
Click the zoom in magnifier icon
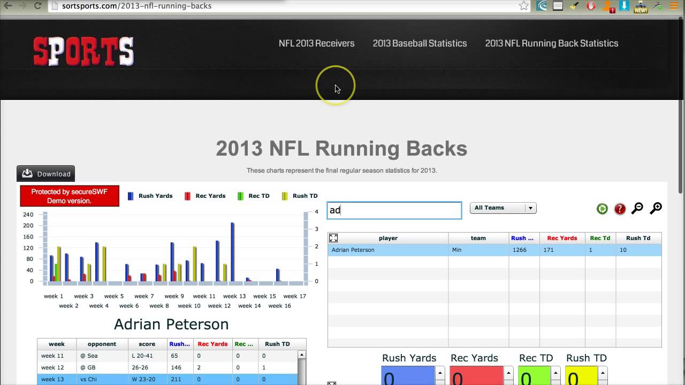click(656, 209)
